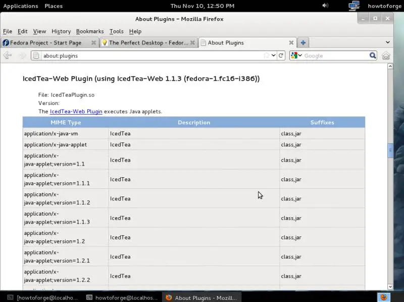Click the network connection icon
This screenshot has width=404, height=302.
coord(354,6)
